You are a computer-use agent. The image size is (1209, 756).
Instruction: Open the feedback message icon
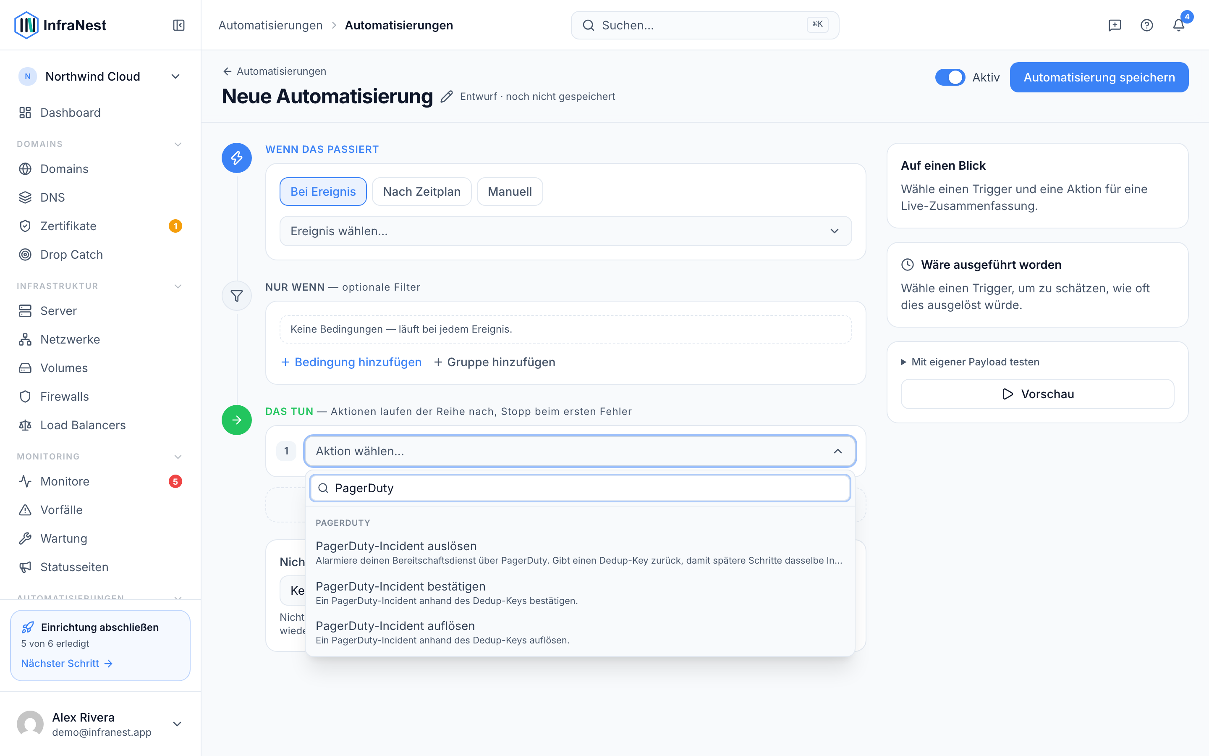pyautogui.click(x=1115, y=25)
